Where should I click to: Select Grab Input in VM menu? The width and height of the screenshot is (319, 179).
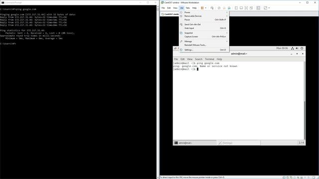click(204, 28)
